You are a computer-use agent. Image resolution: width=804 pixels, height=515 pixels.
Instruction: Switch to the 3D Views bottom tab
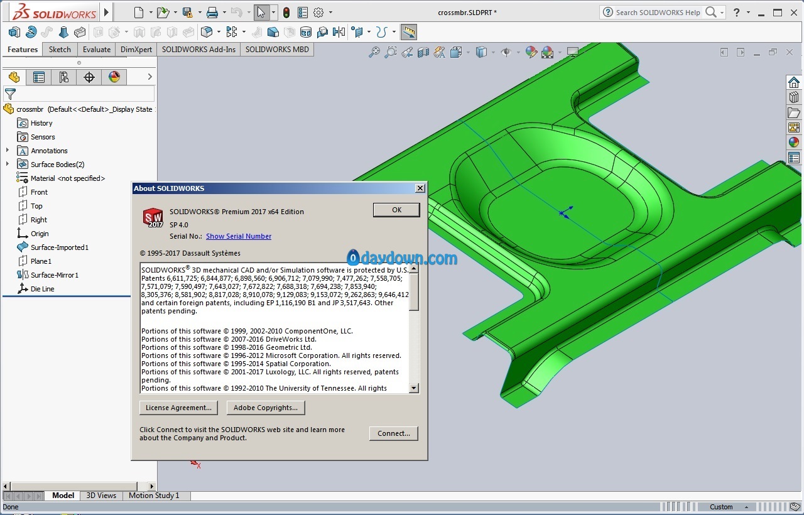coord(101,496)
